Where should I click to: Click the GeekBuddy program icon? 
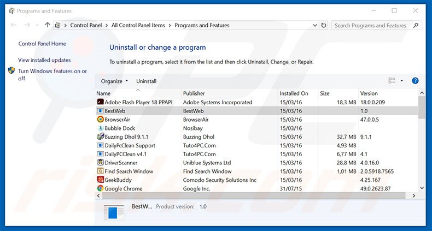pos(100,180)
